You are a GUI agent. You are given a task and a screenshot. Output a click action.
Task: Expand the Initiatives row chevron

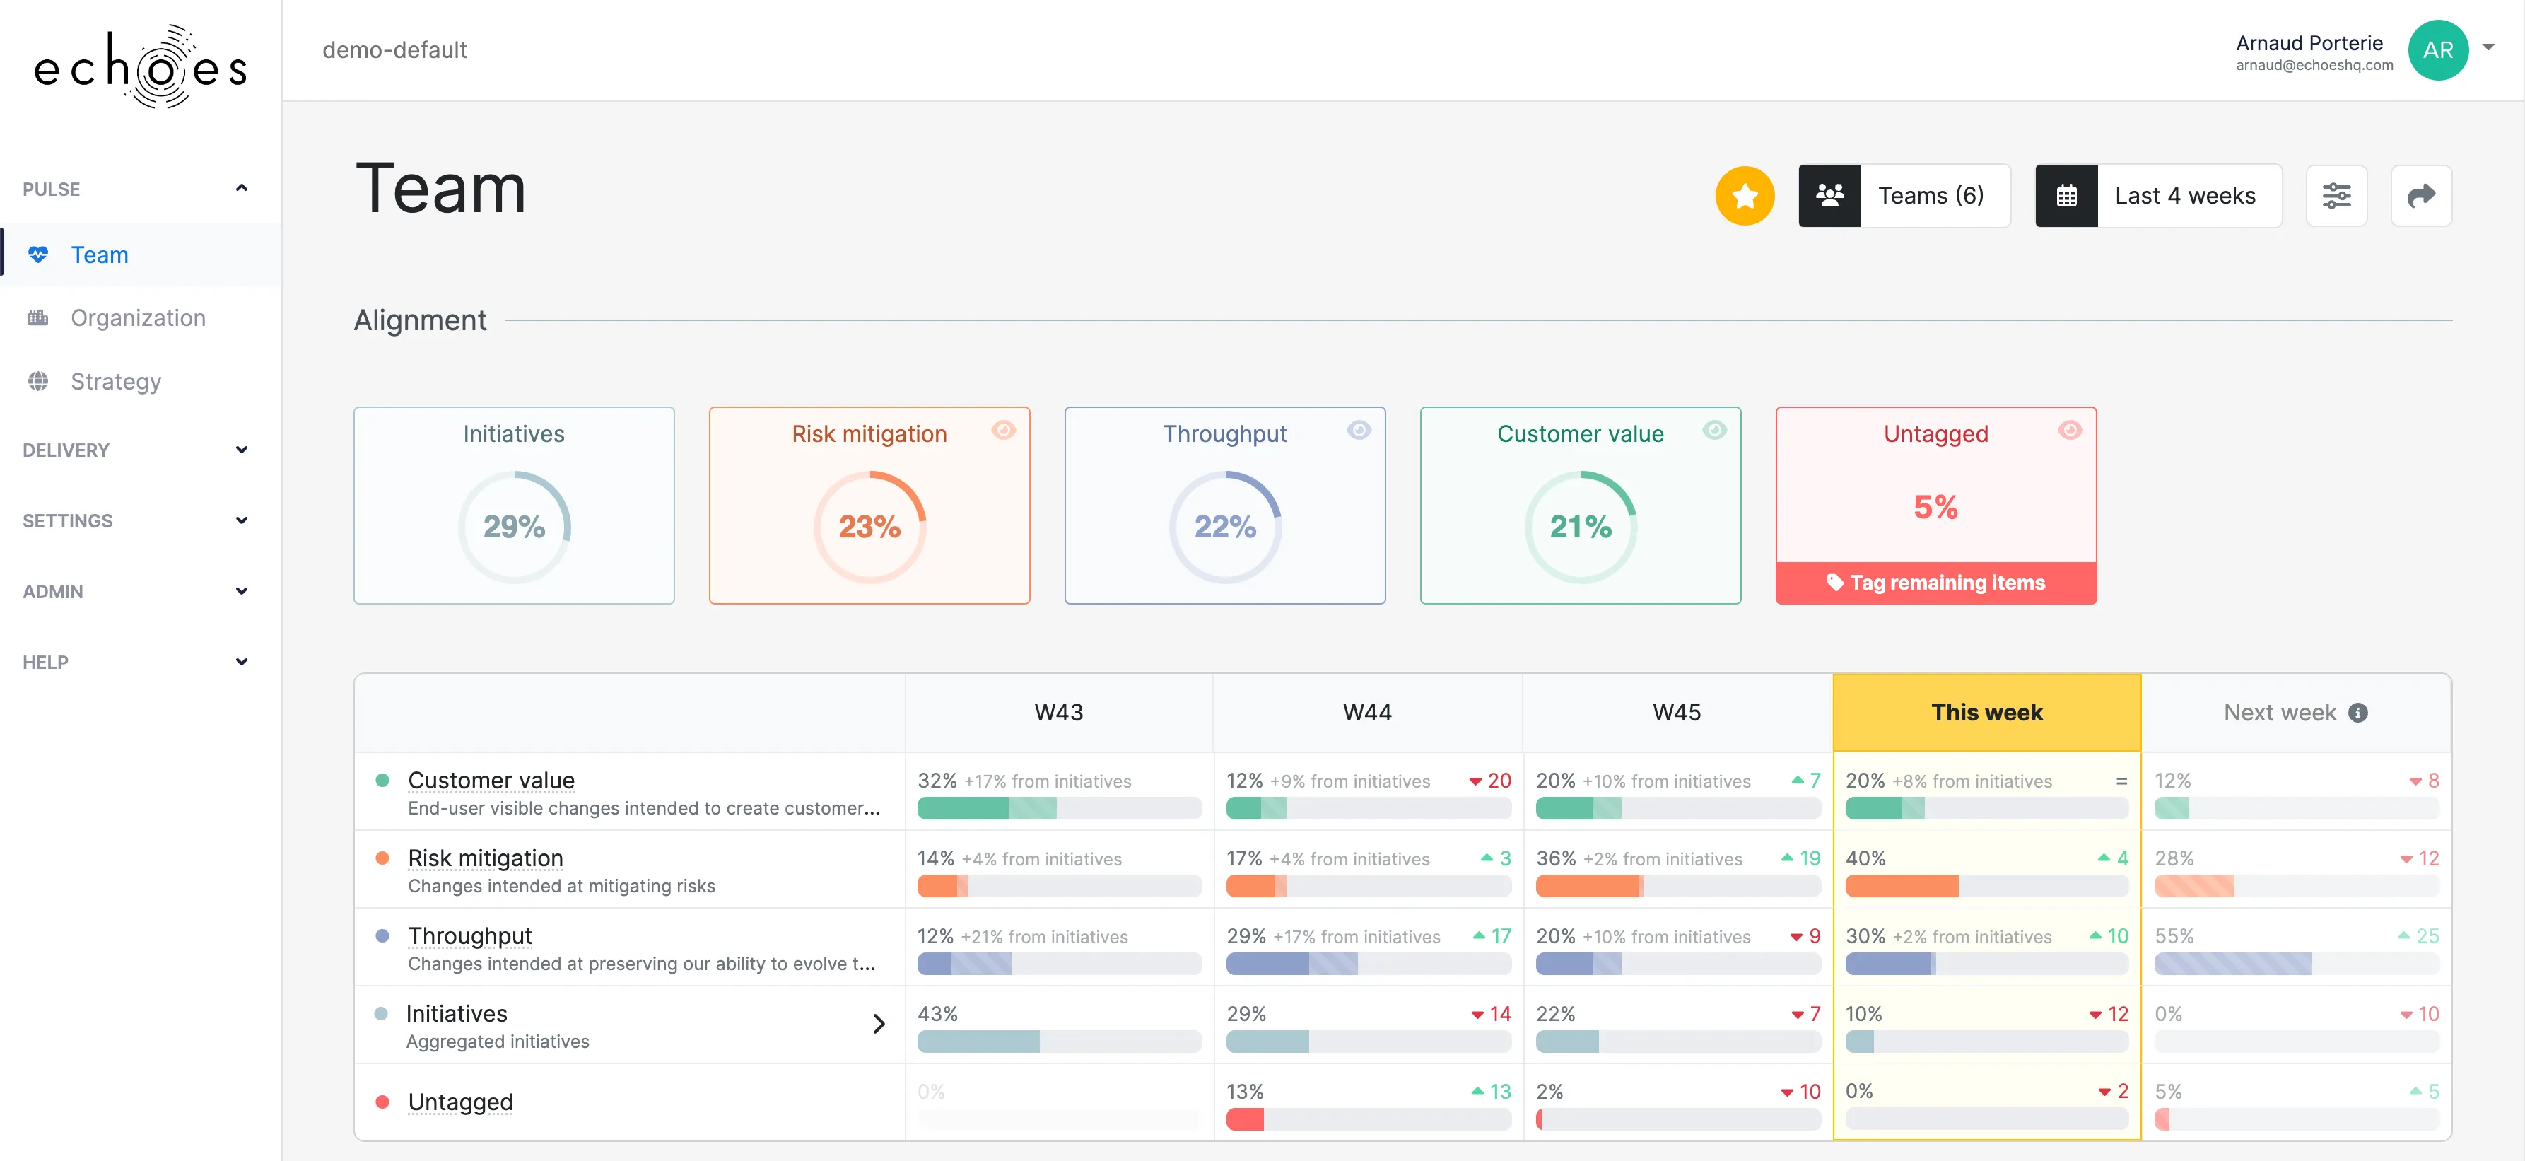(x=878, y=1024)
